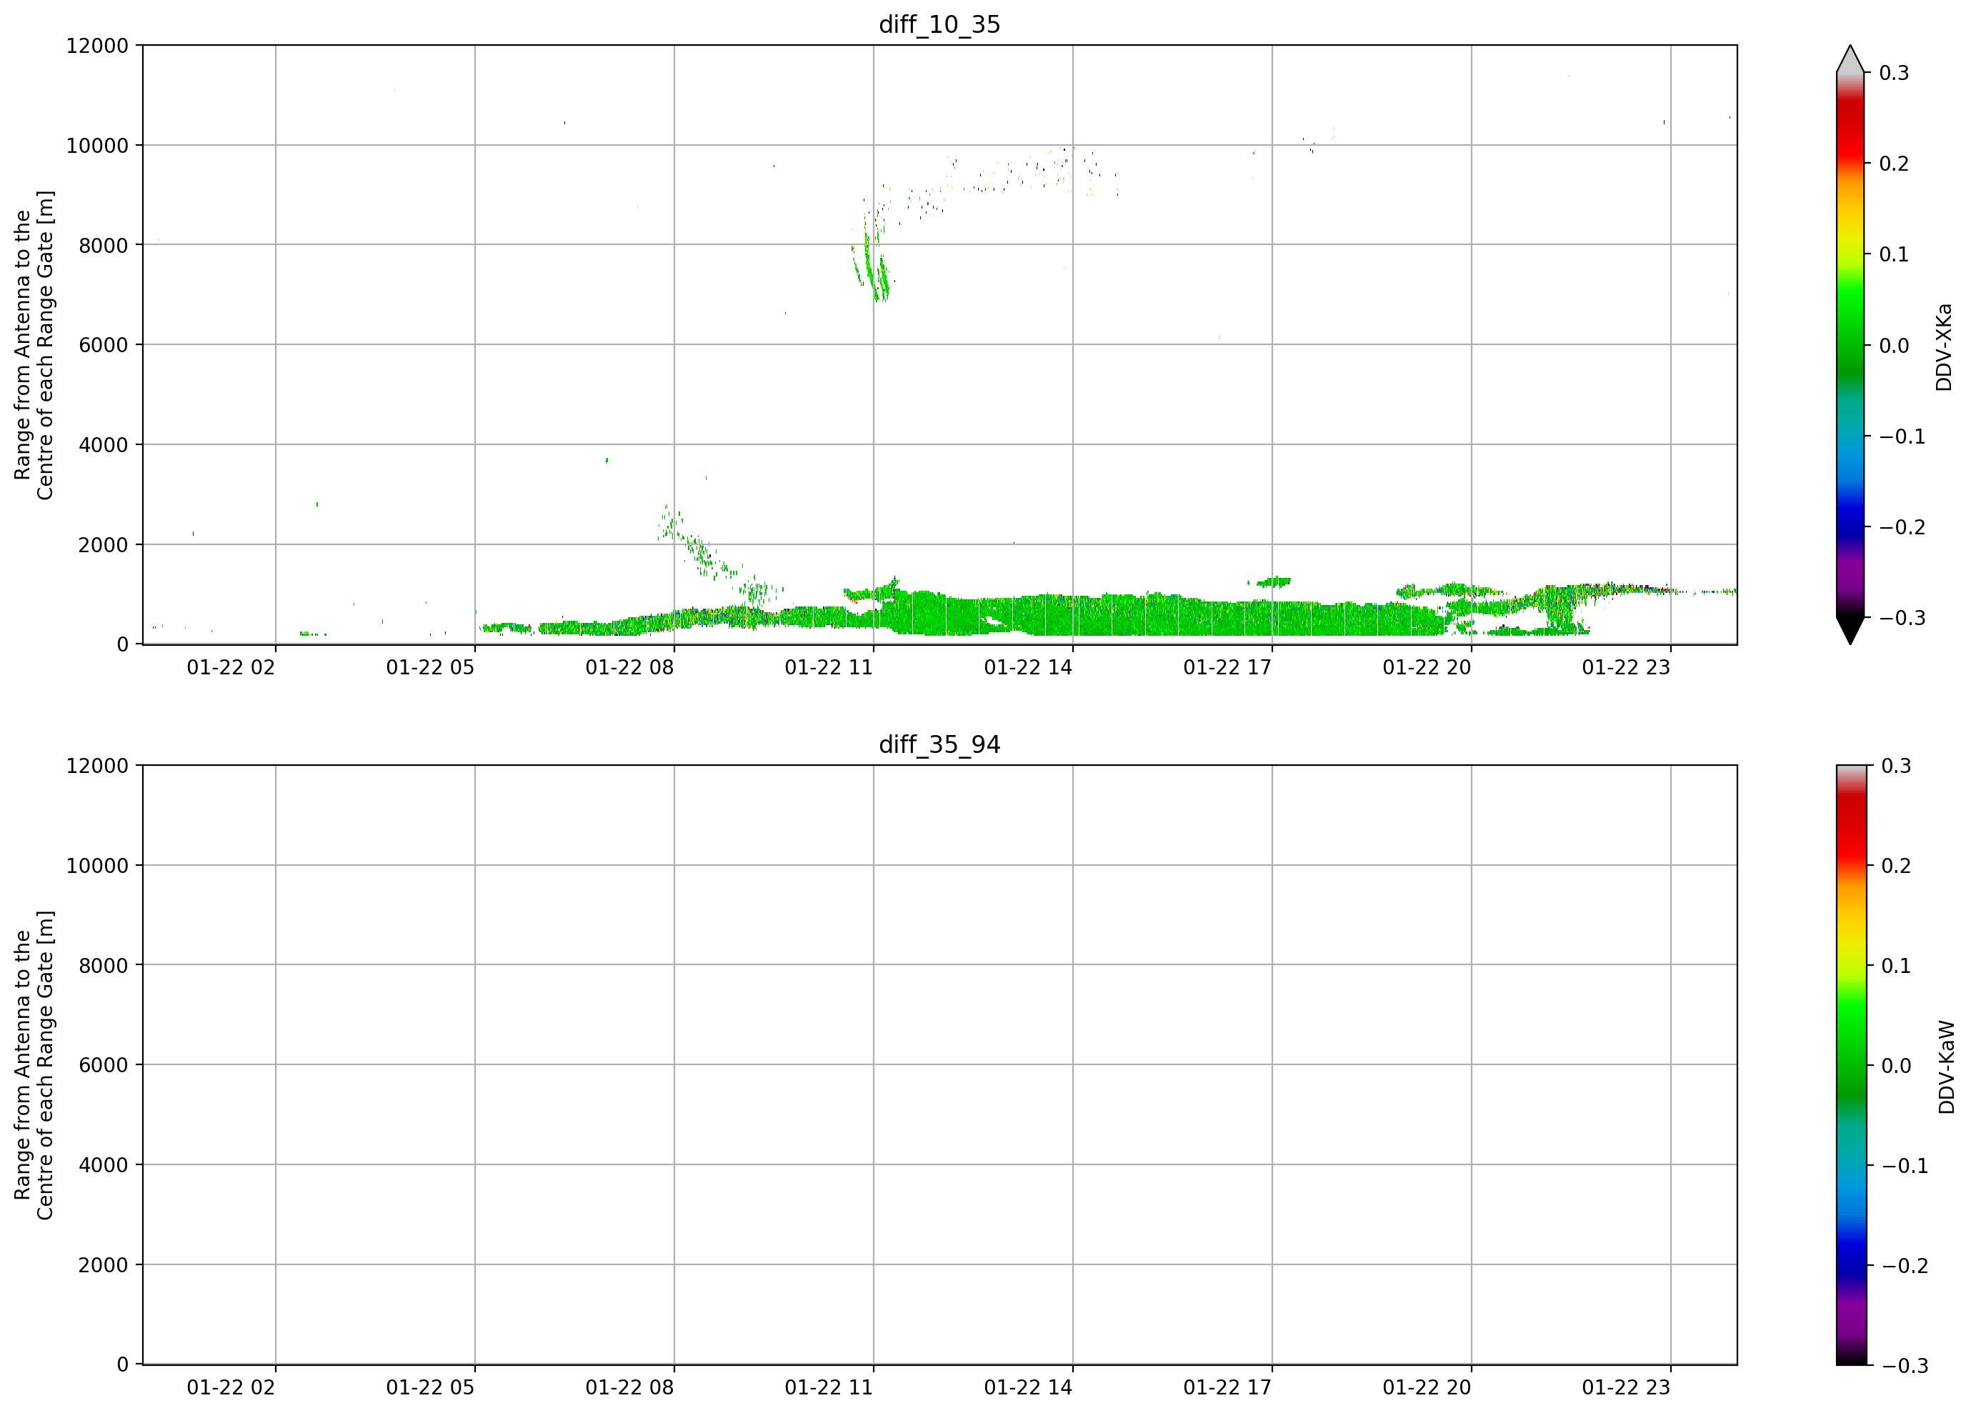Select the DDV-KaW colorbar label
Image resolution: width=1971 pixels, height=1413 pixels.
point(1947,1067)
